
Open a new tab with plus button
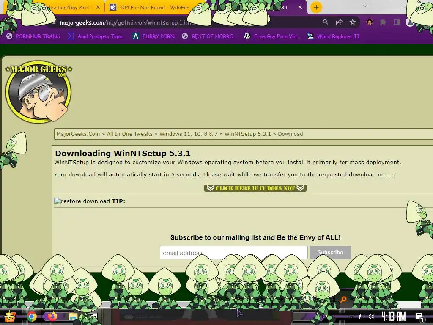tap(316, 7)
